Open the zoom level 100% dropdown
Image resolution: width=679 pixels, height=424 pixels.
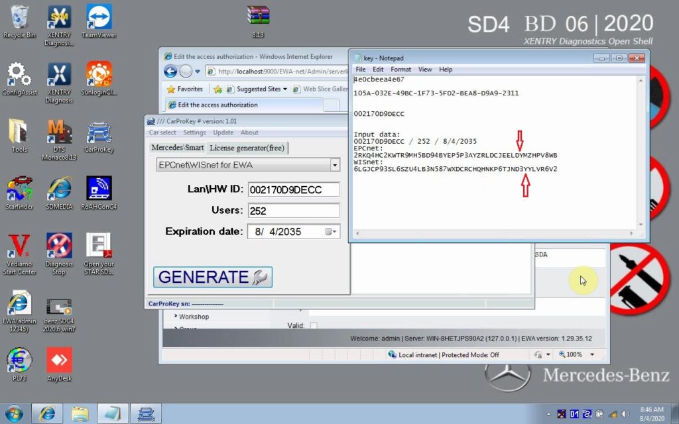(587, 354)
